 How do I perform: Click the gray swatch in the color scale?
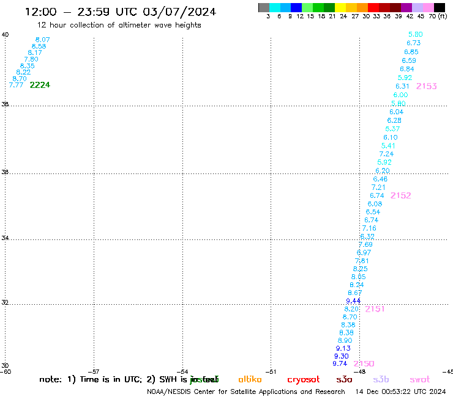pyautogui.click(x=264, y=7)
